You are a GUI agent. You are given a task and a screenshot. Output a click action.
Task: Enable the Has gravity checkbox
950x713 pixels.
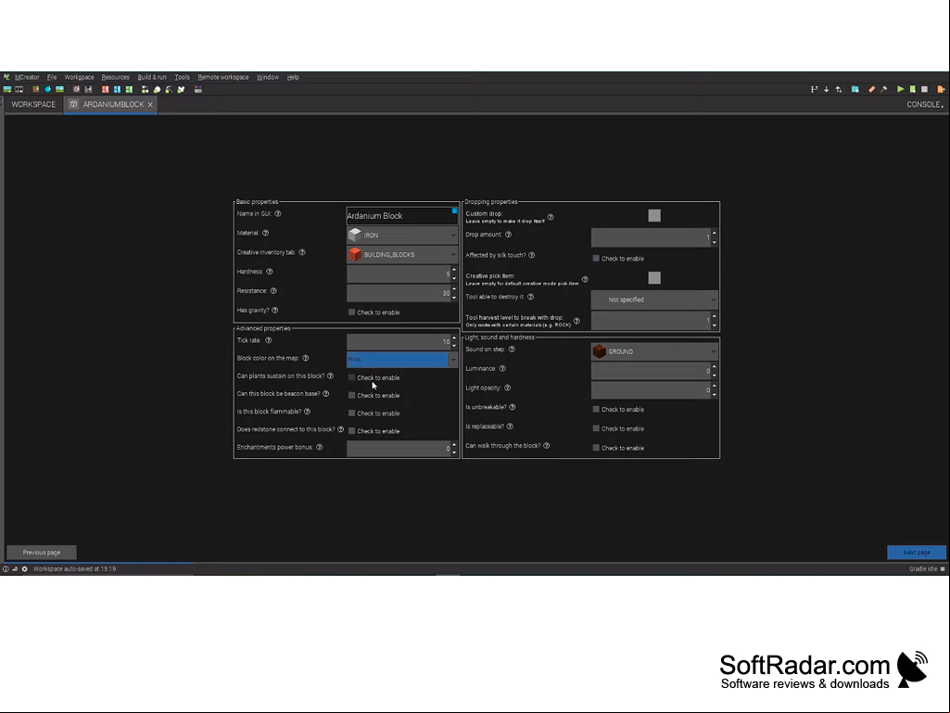tap(351, 312)
